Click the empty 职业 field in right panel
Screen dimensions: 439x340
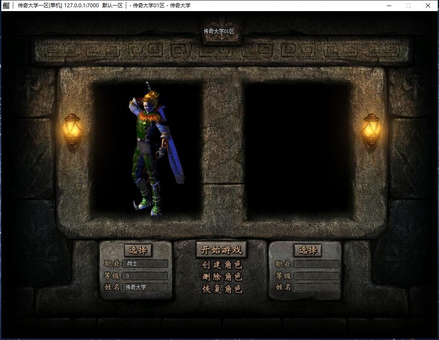(x=316, y=264)
